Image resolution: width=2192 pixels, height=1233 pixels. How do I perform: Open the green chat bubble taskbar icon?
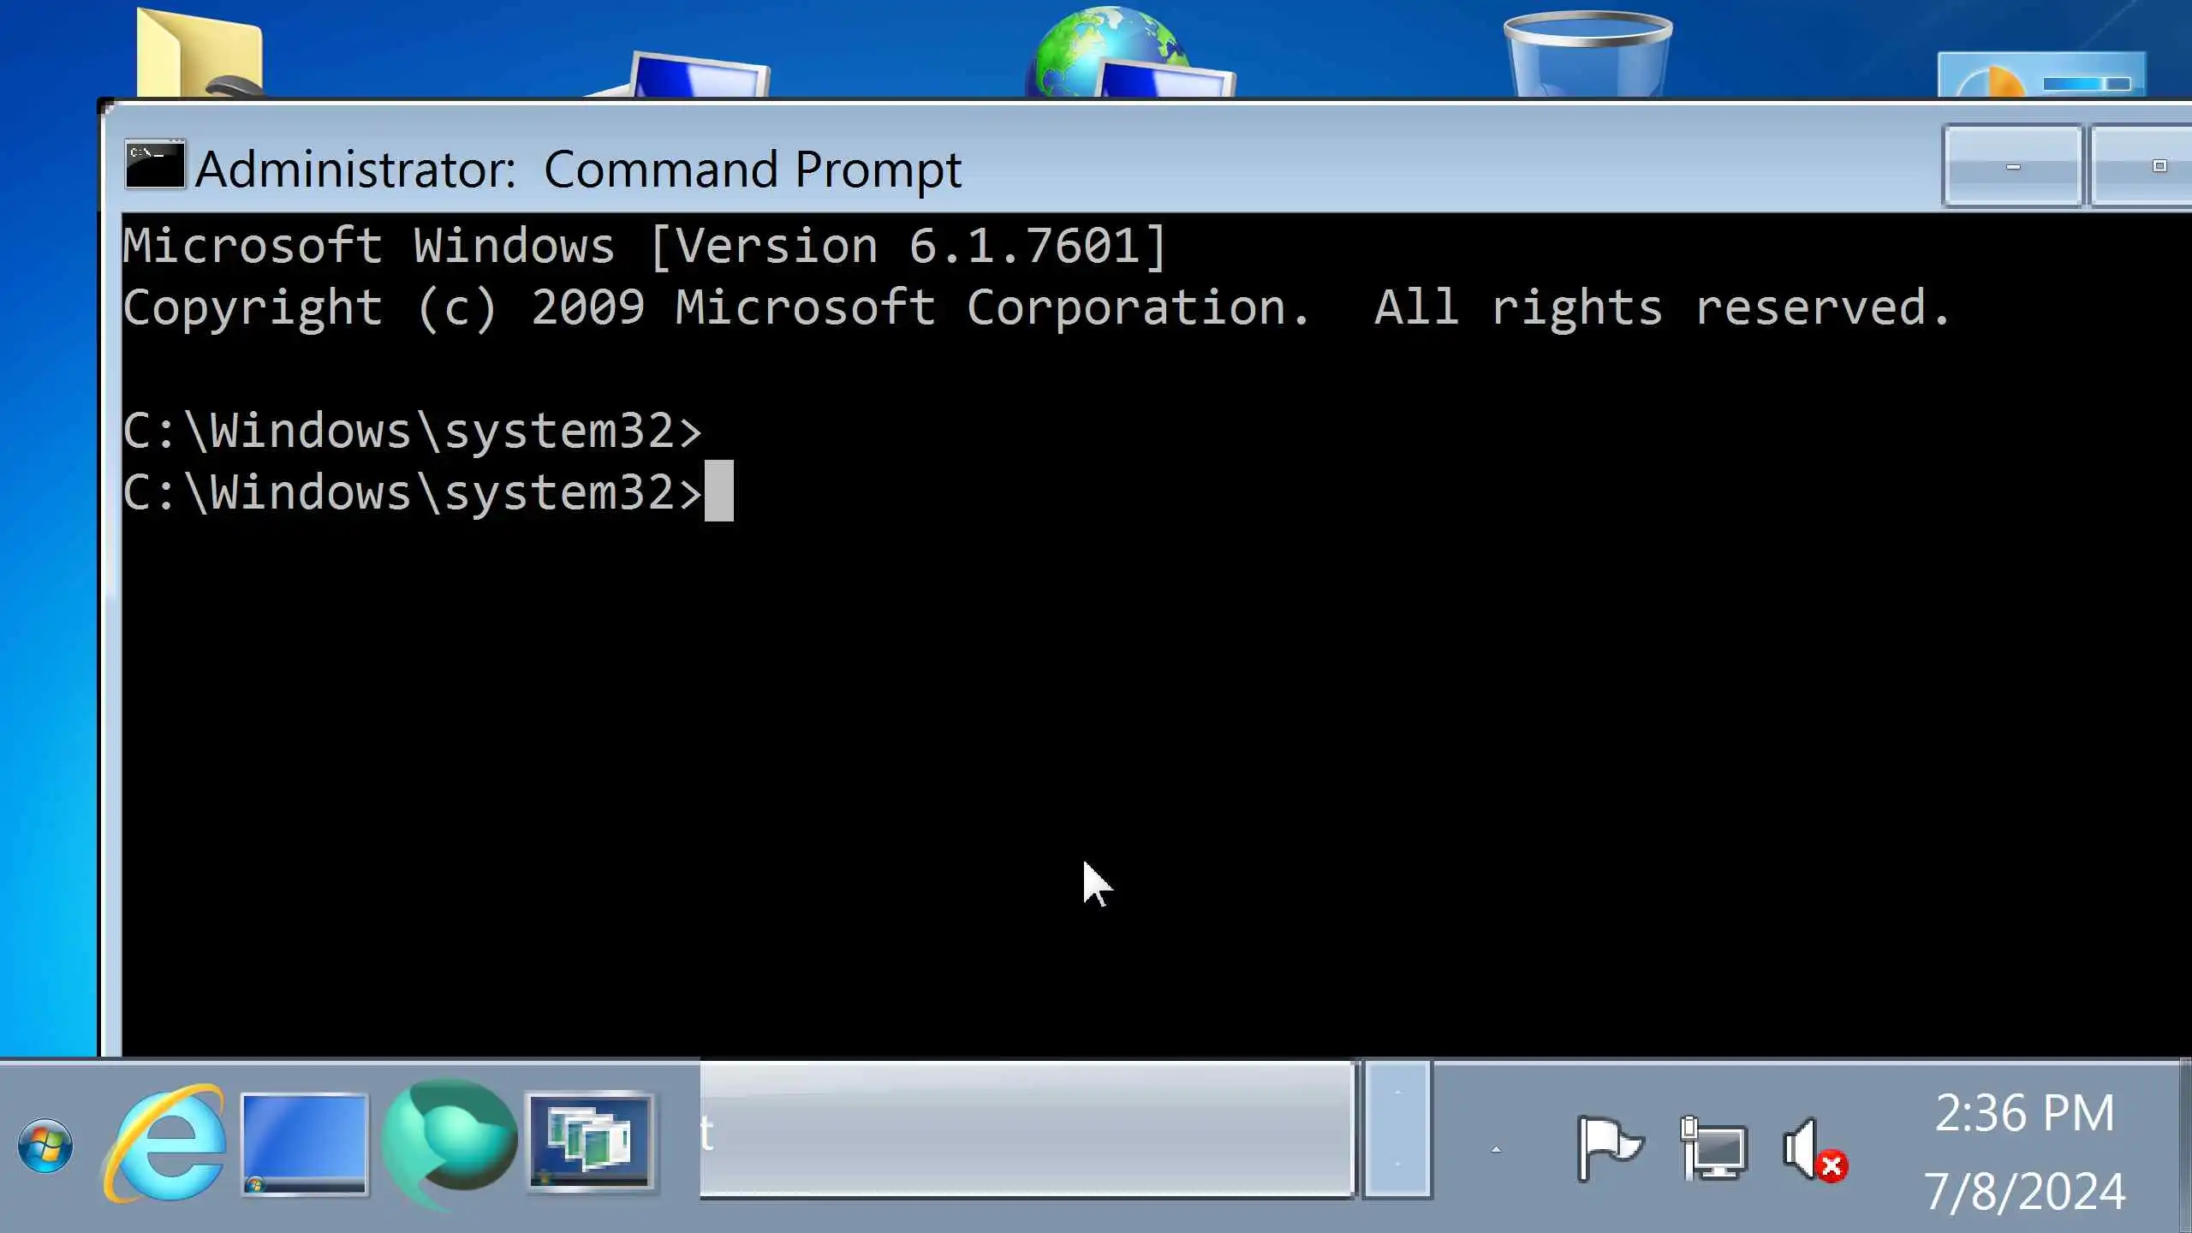(449, 1144)
